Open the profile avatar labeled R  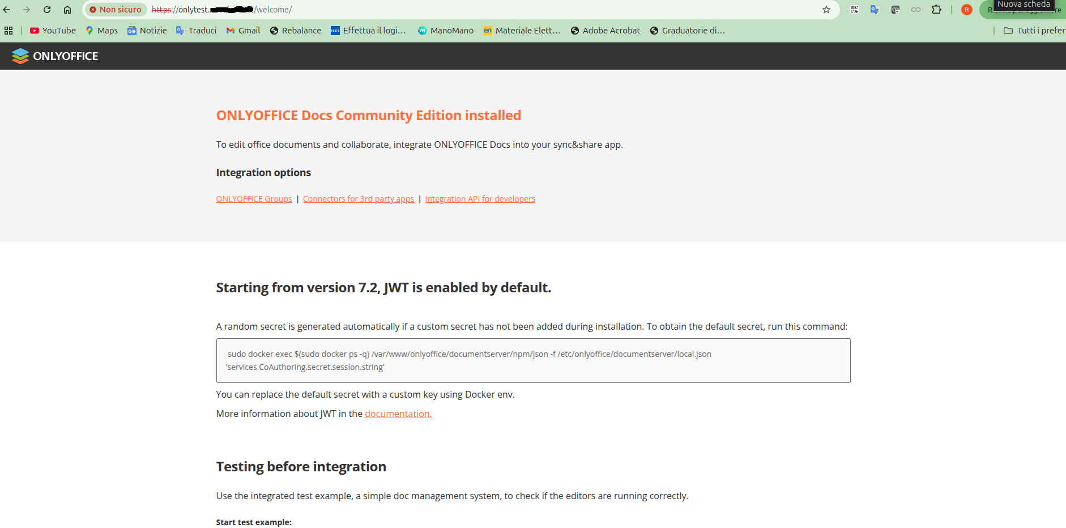967,10
